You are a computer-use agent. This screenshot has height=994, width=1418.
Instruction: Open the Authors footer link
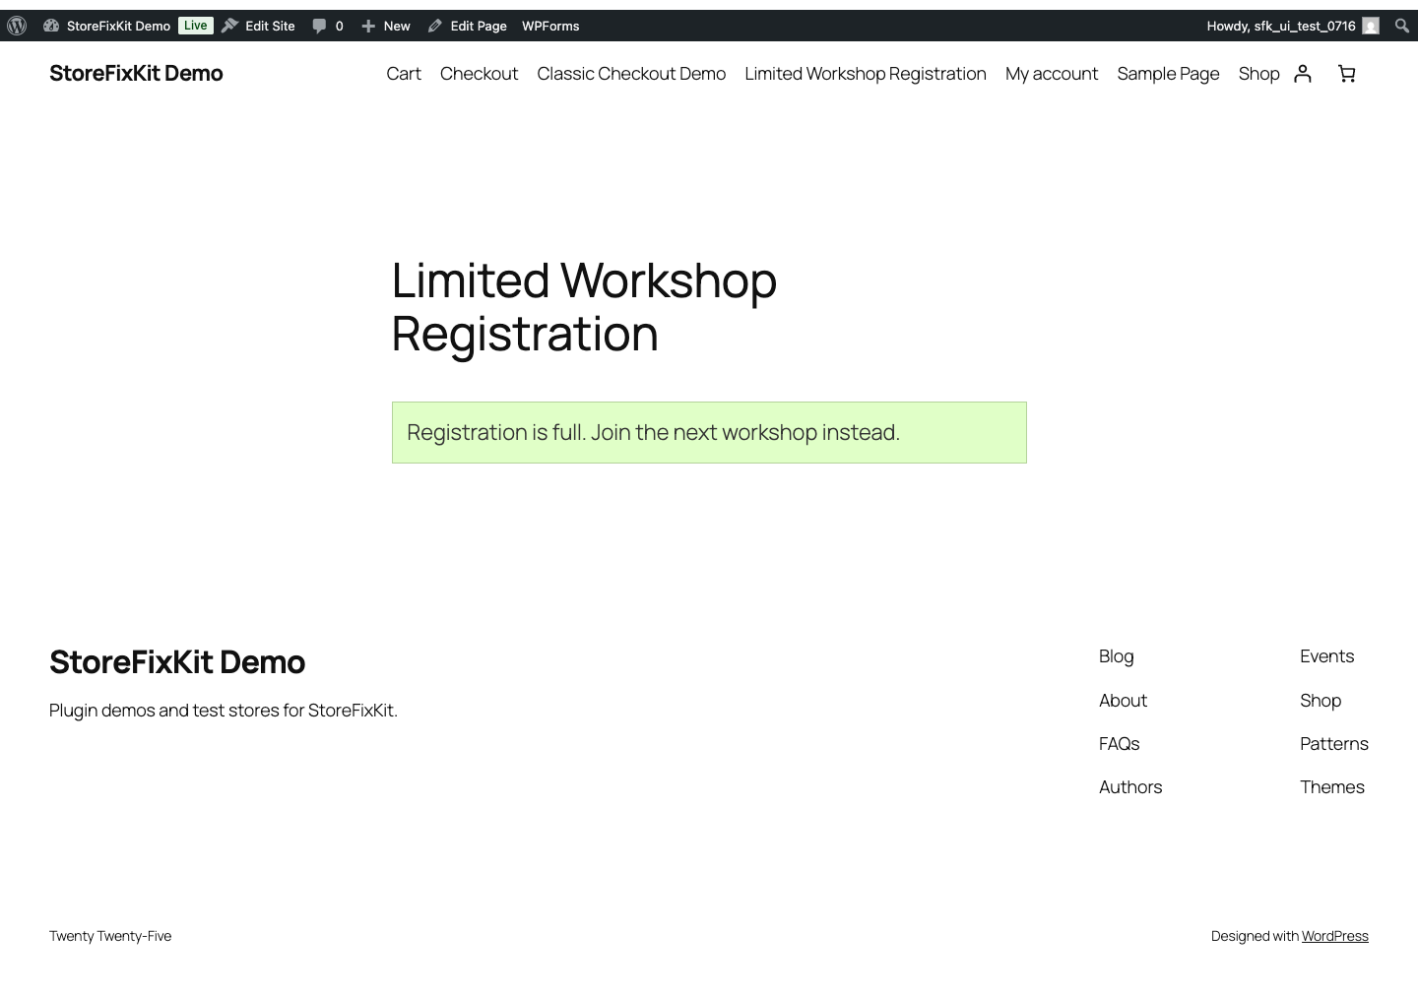[1130, 787]
